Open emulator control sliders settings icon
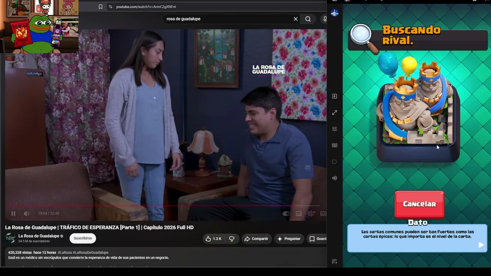 coord(334,129)
